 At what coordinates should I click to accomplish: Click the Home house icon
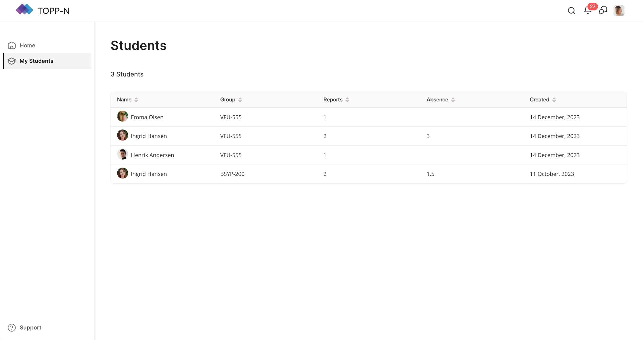(12, 45)
